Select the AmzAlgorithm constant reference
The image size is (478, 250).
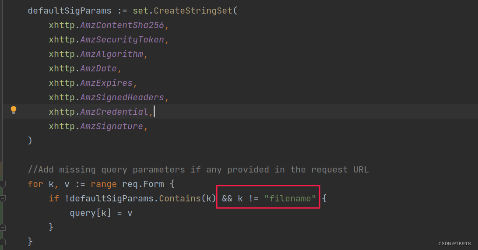pos(112,54)
